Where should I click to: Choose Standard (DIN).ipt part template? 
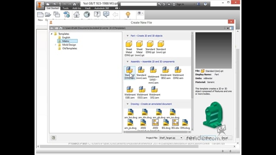[150, 47]
